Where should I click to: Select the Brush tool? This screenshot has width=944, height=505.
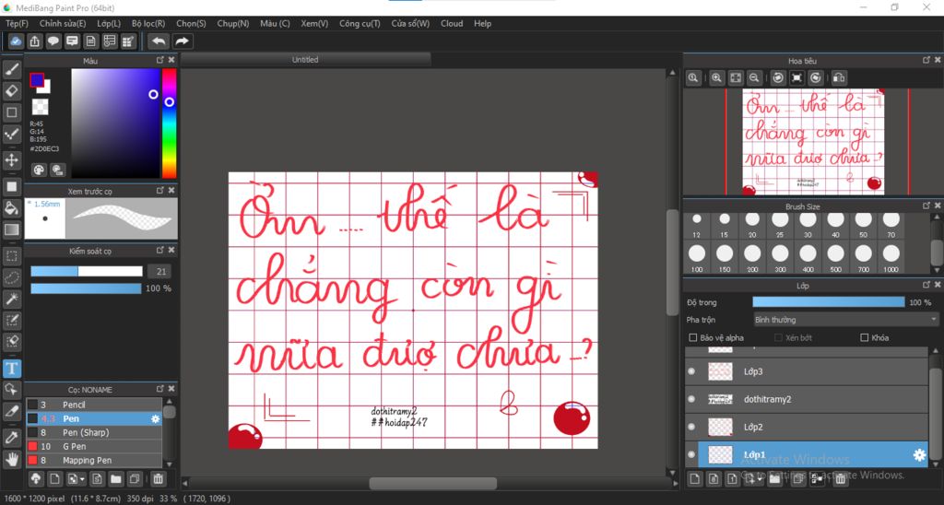(x=11, y=70)
